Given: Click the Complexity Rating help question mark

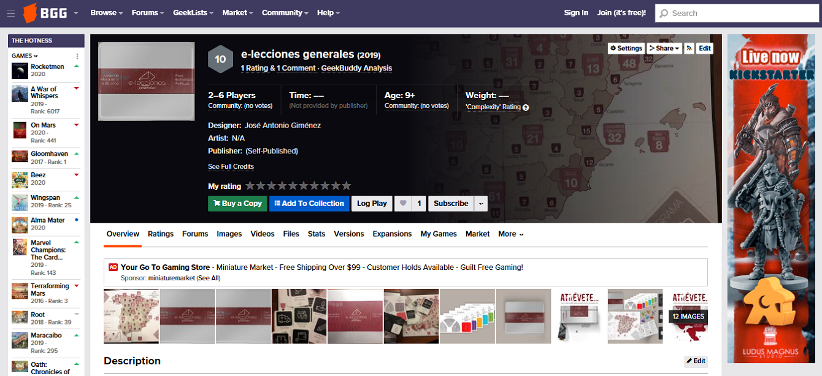Looking at the screenshot, I should point(526,107).
